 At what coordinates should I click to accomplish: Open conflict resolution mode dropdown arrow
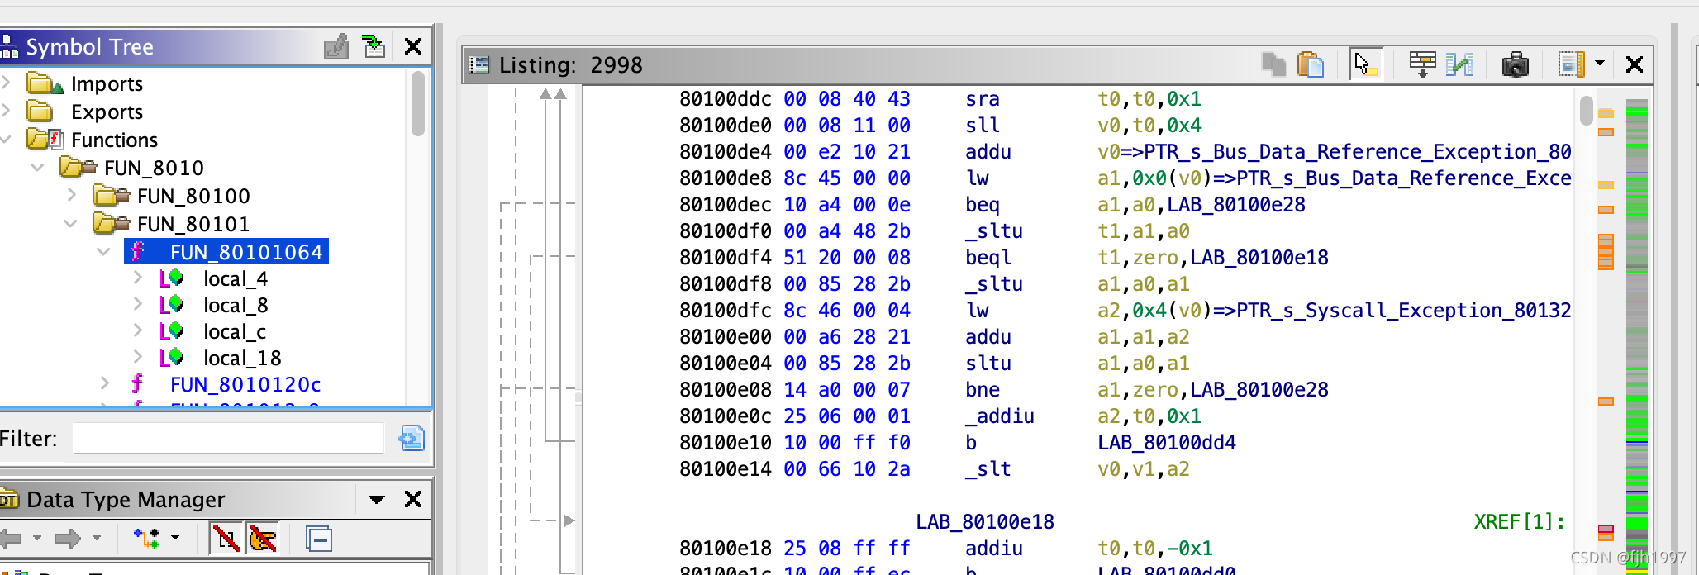(x=175, y=537)
